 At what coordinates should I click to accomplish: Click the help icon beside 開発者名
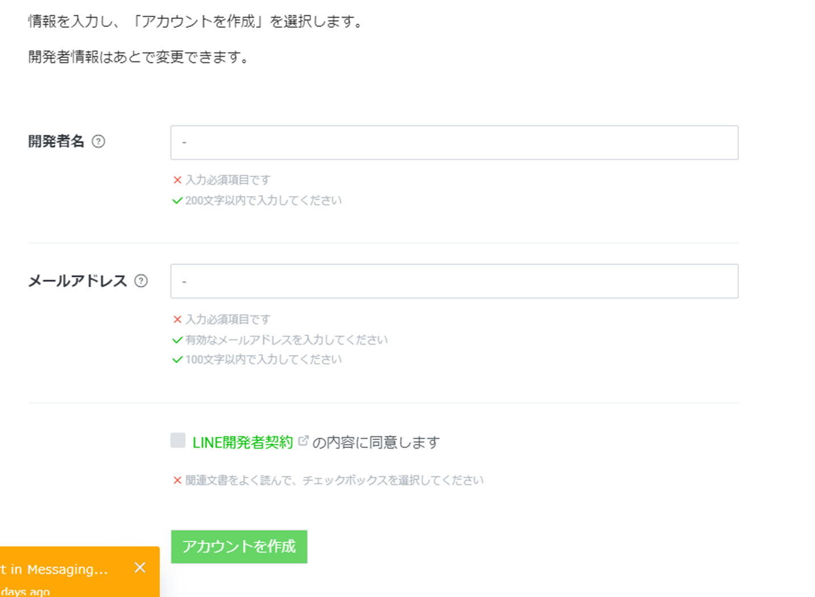98,142
